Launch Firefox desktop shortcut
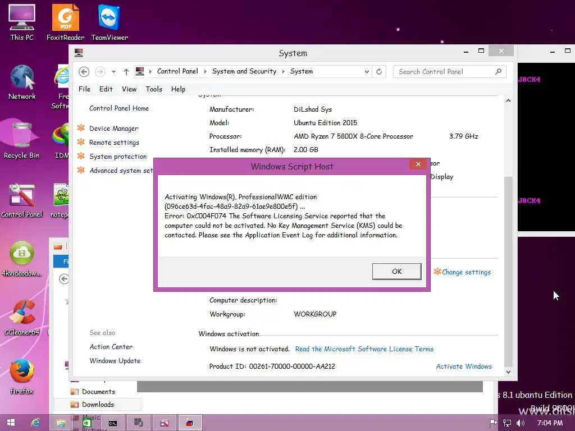Image resolution: width=575 pixels, height=431 pixels. click(x=22, y=377)
